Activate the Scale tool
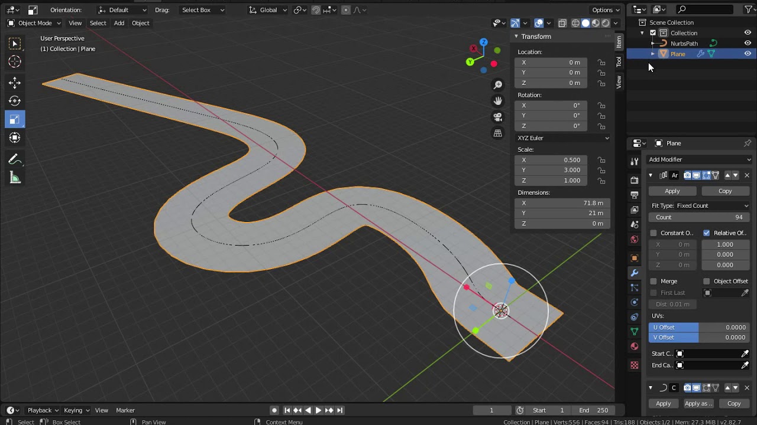The image size is (757, 425). [x=15, y=119]
